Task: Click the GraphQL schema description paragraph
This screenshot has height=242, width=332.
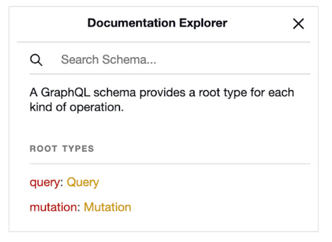Action: (162, 100)
